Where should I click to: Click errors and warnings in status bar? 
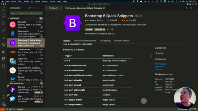11,109
